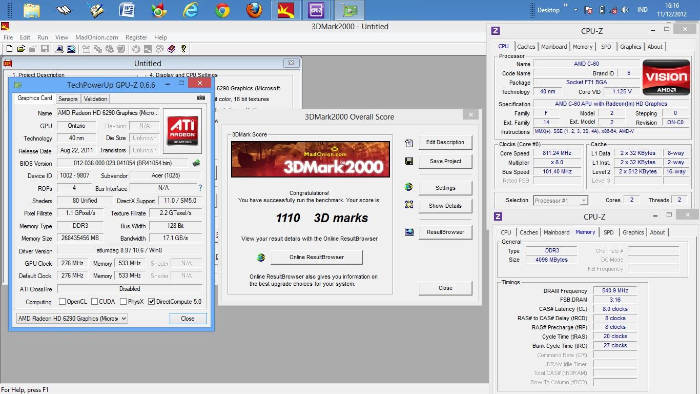The image size is (700, 394).
Task: Click the battery tray icon
Action: pos(602,10)
